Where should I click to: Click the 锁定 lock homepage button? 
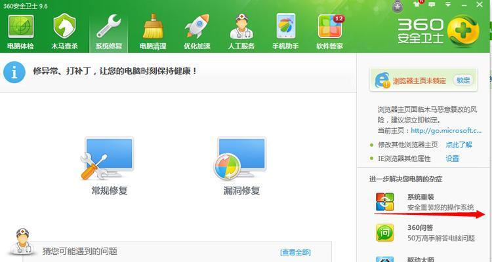463,80
